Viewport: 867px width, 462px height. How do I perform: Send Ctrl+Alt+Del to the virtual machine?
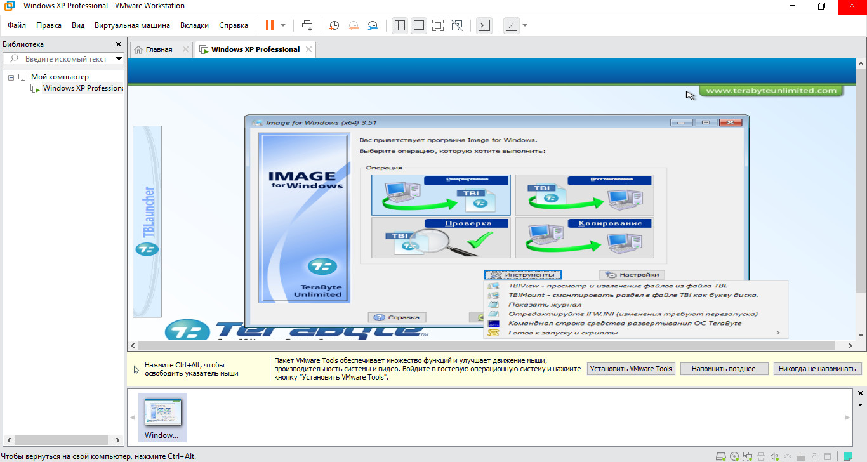point(307,25)
